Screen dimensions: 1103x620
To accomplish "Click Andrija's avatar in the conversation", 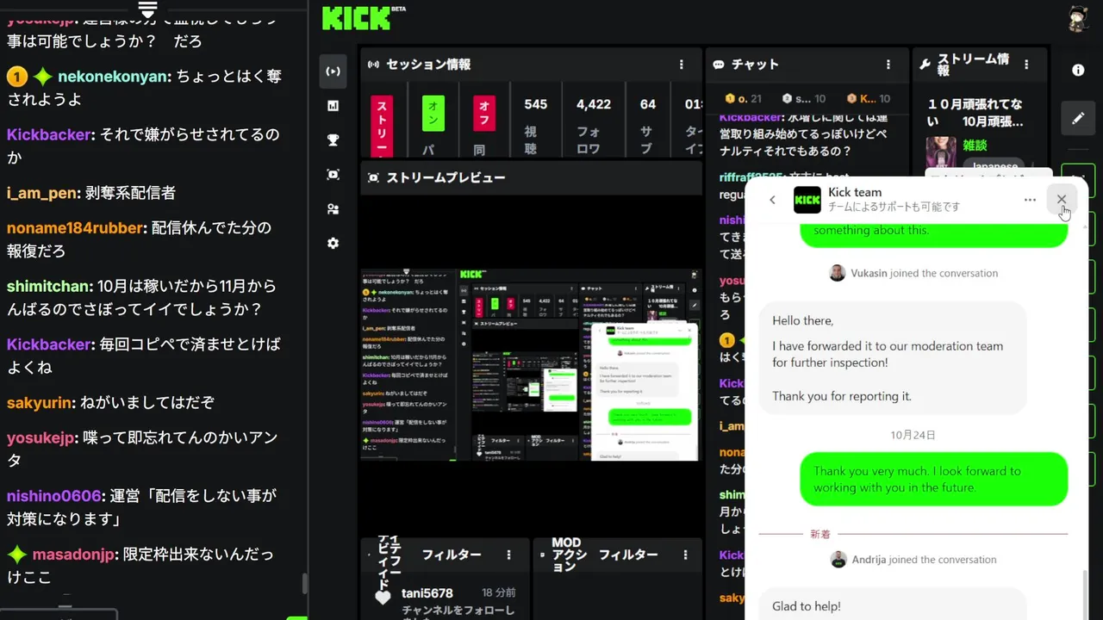I will (x=838, y=560).
